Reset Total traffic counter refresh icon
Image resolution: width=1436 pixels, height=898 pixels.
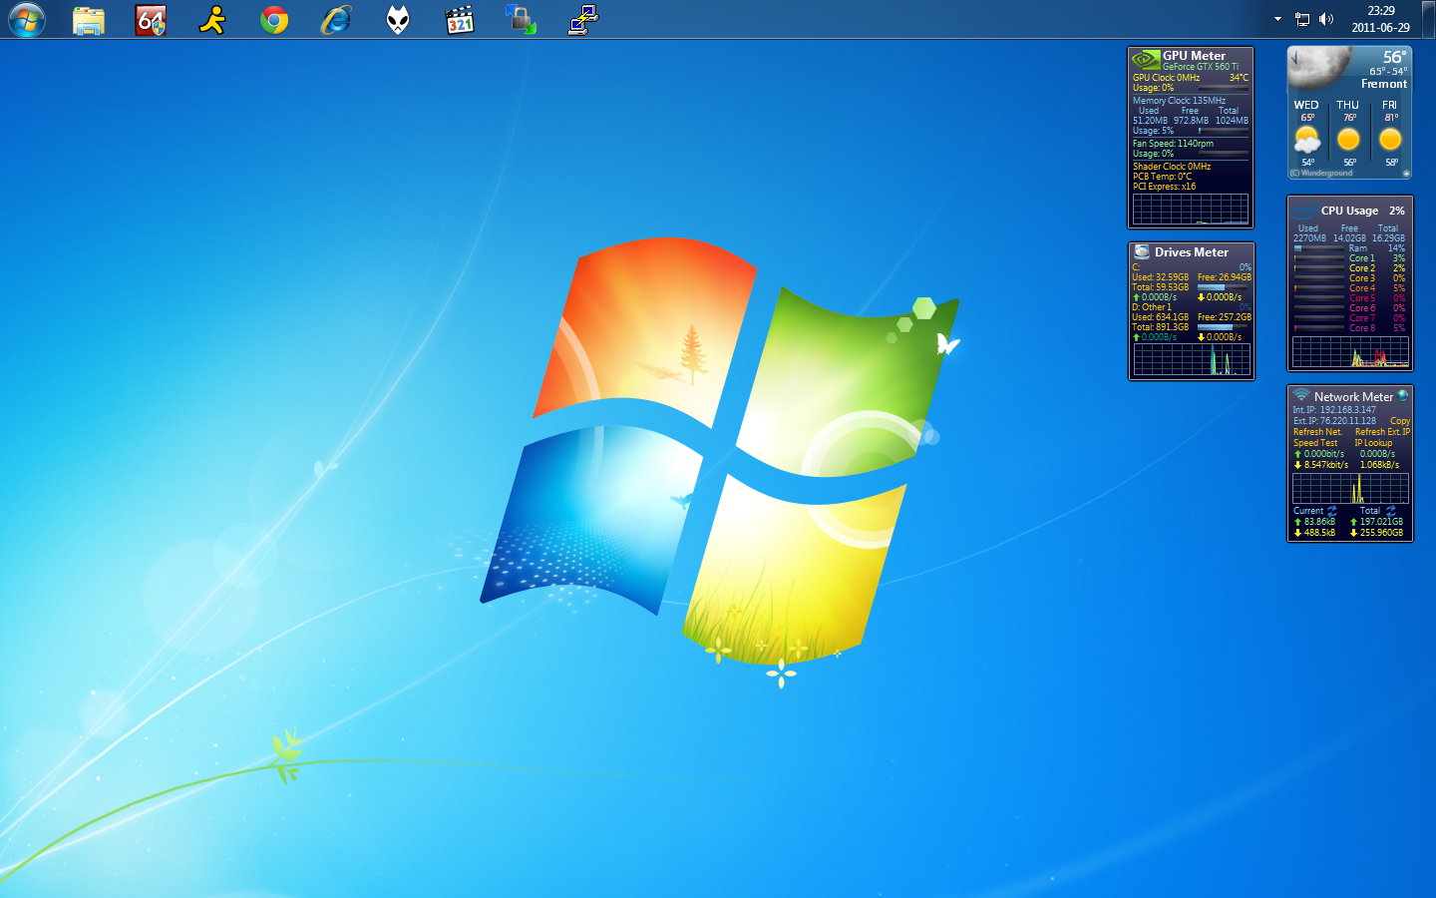click(1391, 511)
